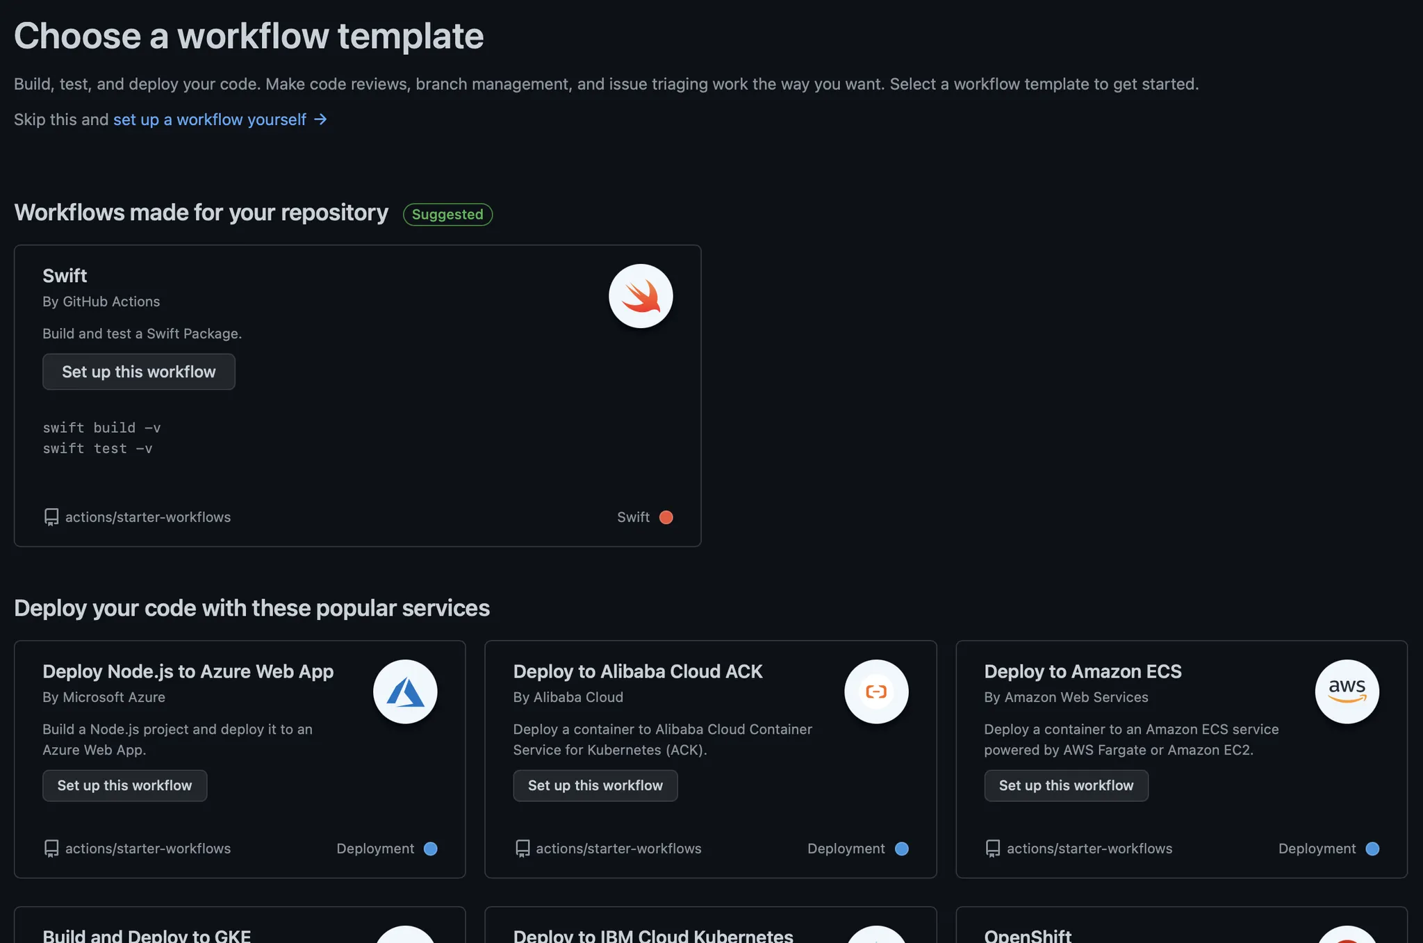Image resolution: width=1423 pixels, height=943 pixels.
Task: Click the AWS logo icon
Action: [x=1347, y=692]
